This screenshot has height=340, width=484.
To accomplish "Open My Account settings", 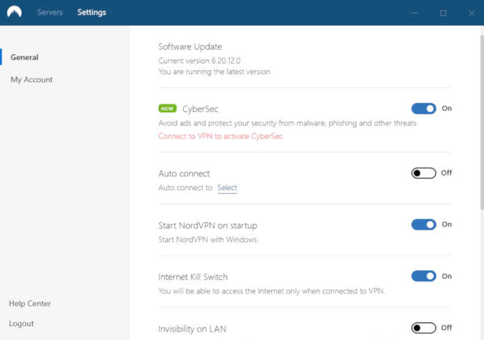I will click(31, 79).
